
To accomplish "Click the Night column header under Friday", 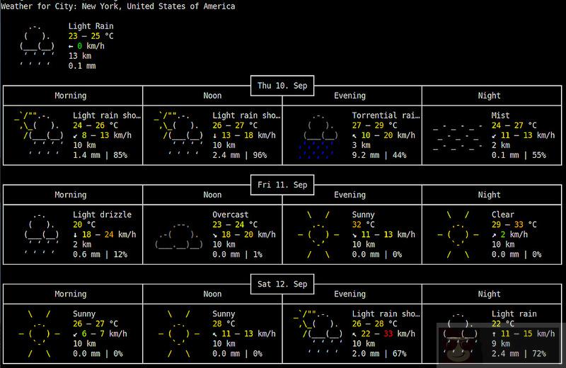I will point(489,195).
